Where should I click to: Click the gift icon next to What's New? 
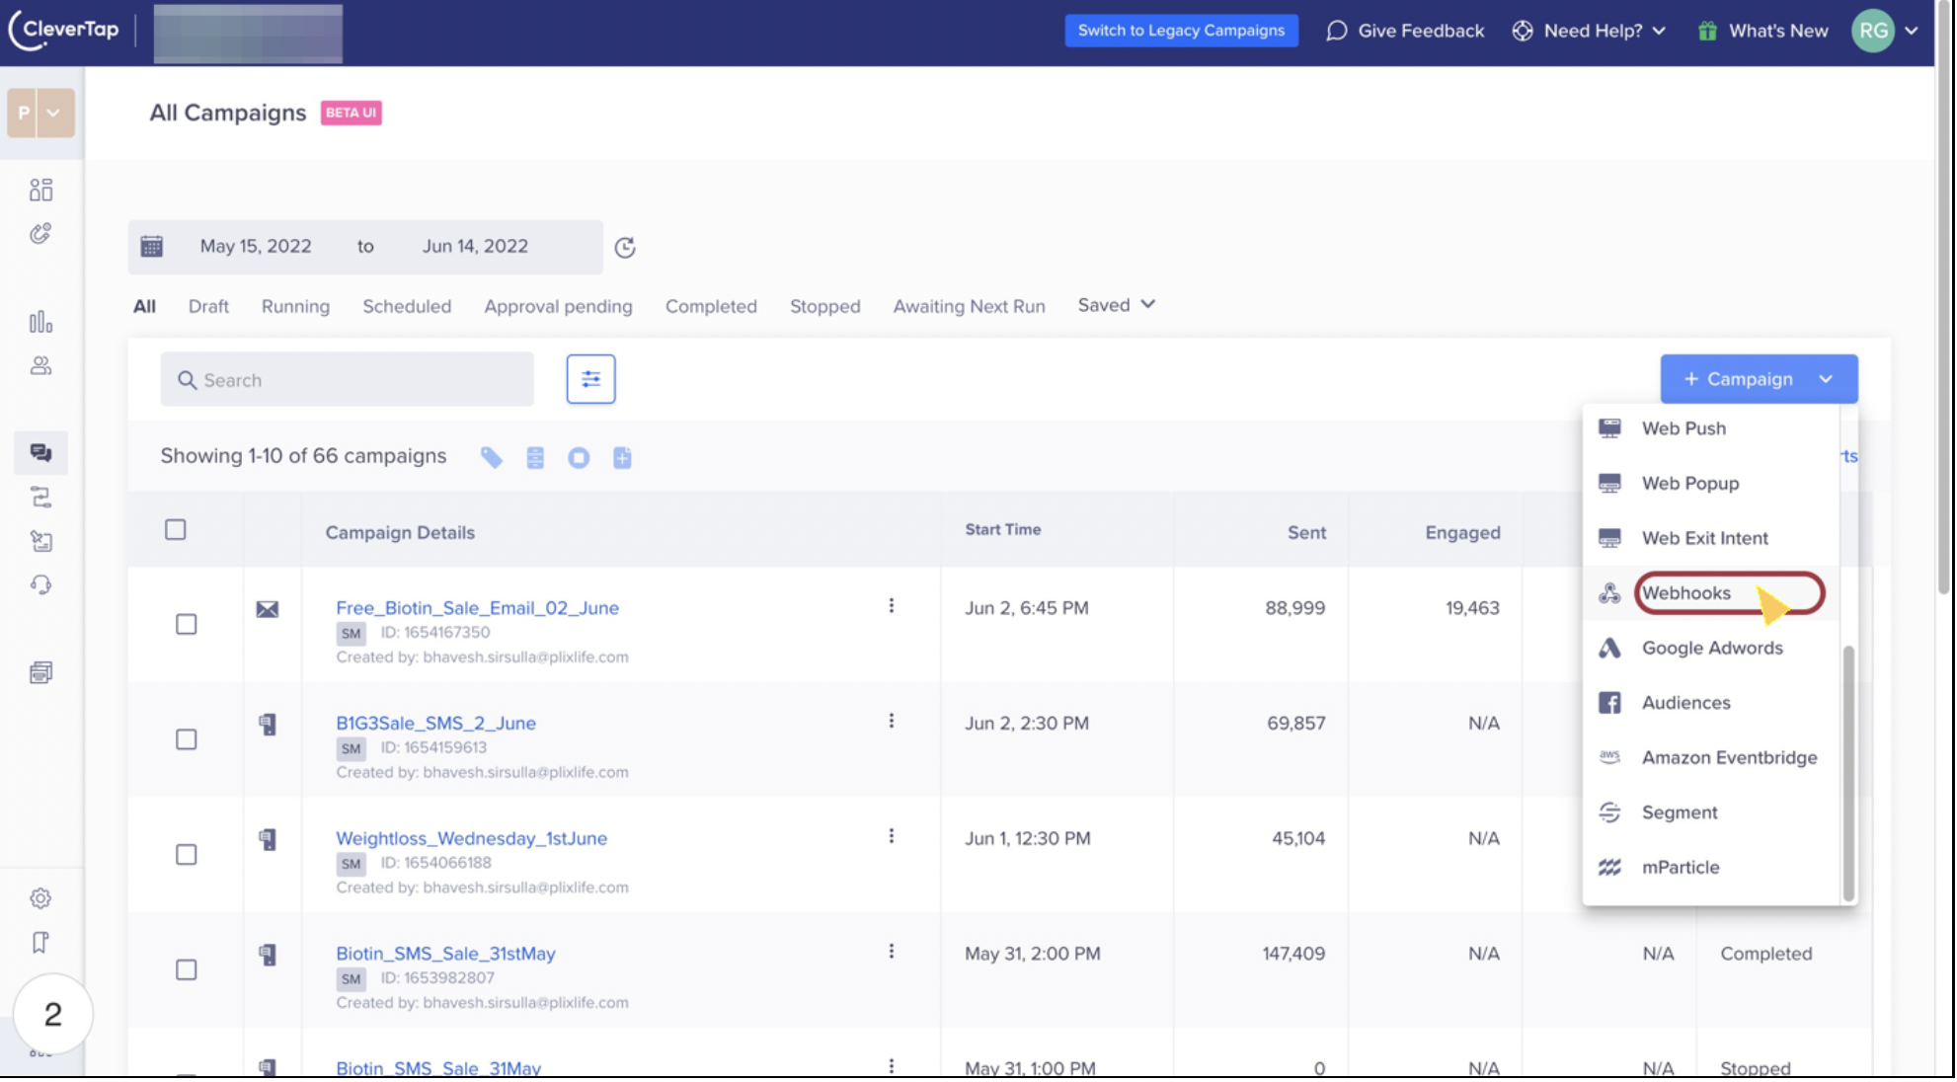click(1707, 31)
